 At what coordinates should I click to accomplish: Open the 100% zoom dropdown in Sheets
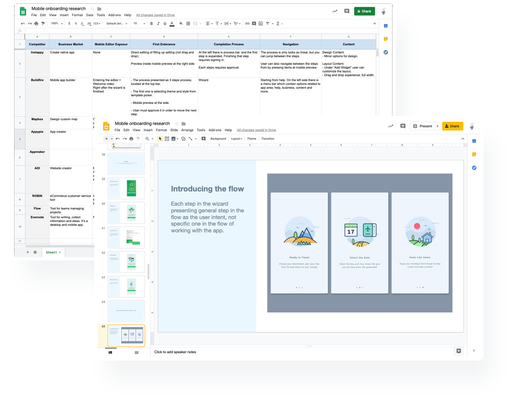tap(57, 24)
